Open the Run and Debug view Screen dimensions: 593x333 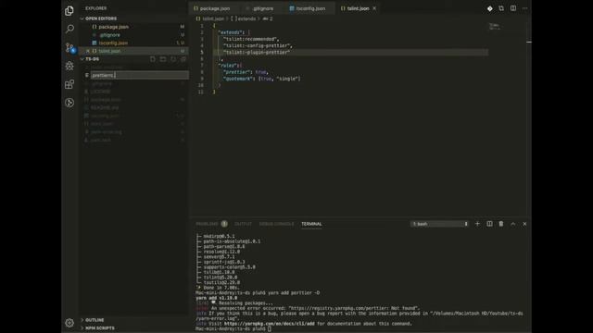[69, 66]
